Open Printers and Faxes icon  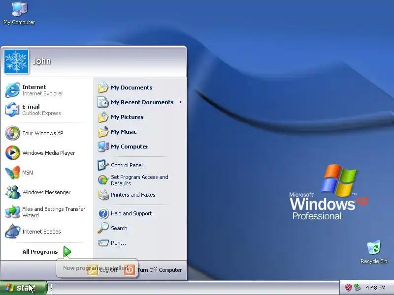[x=103, y=195]
